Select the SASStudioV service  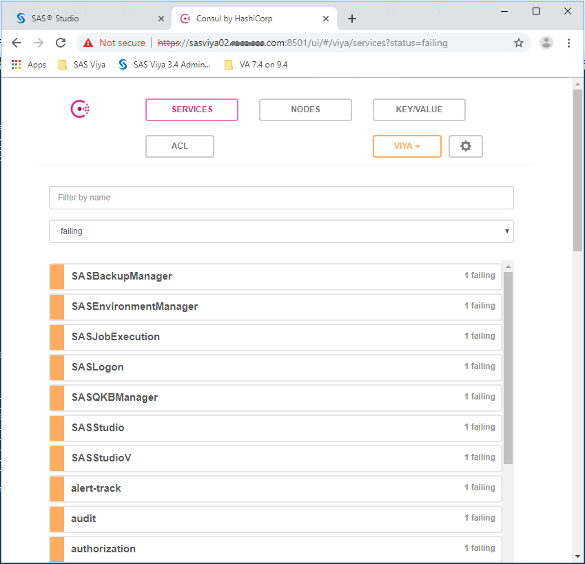(x=276, y=458)
